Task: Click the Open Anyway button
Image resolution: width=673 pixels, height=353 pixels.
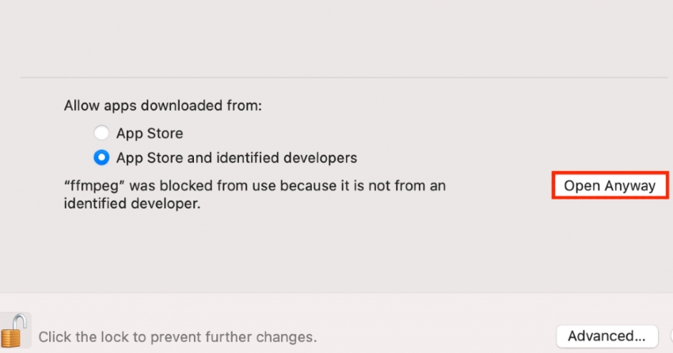Action: 610,186
